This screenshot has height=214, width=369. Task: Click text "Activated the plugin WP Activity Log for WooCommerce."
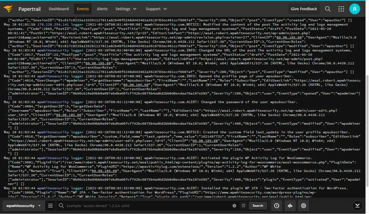point(257,158)
